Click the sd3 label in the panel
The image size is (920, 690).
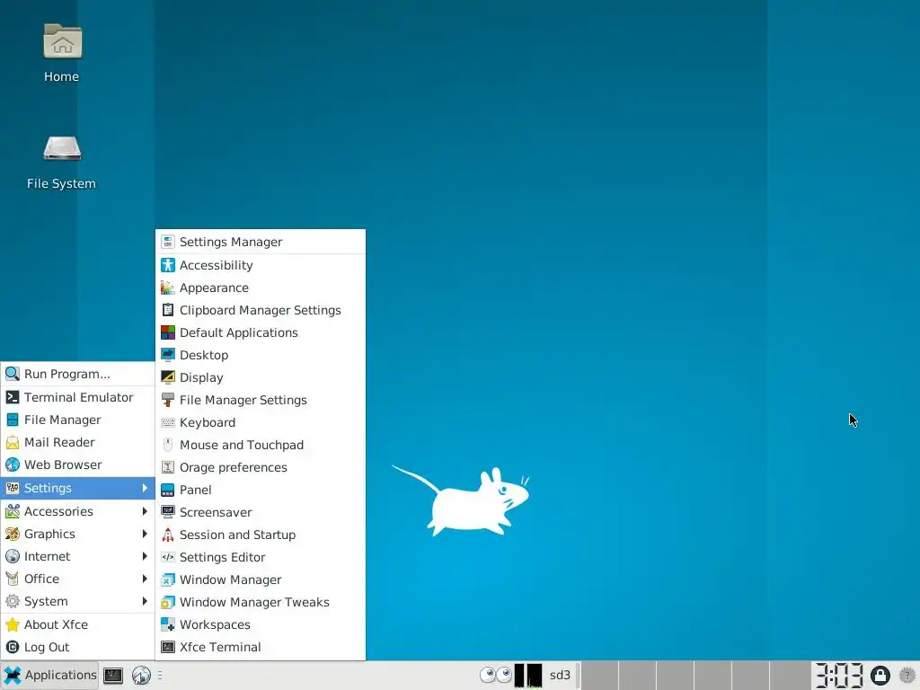[560, 676]
